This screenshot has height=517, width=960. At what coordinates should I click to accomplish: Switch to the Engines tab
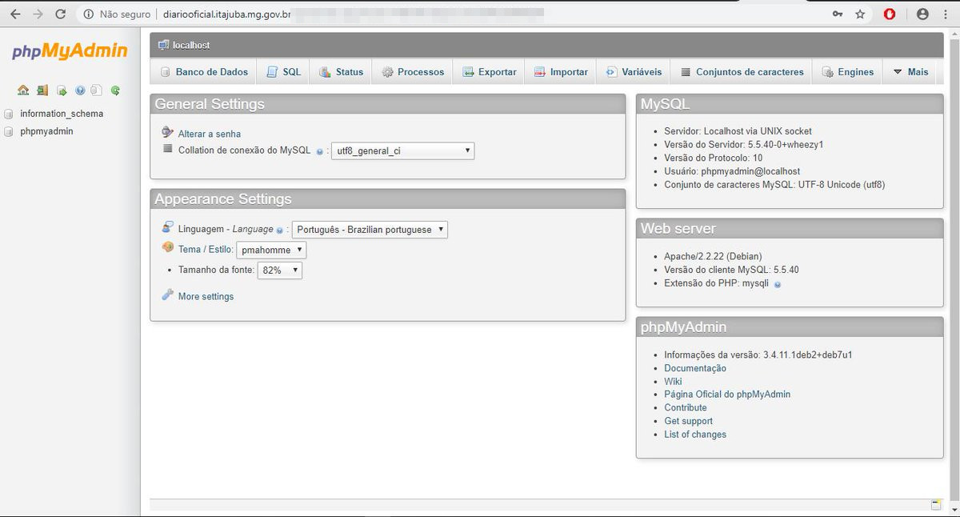click(848, 72)
